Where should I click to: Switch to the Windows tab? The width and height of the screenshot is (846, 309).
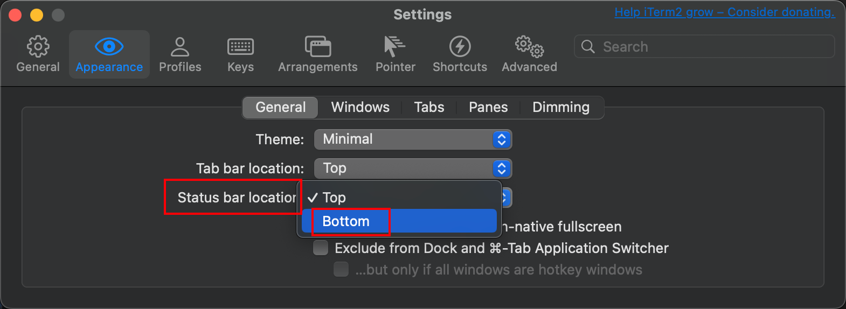[x=360, y=107]
